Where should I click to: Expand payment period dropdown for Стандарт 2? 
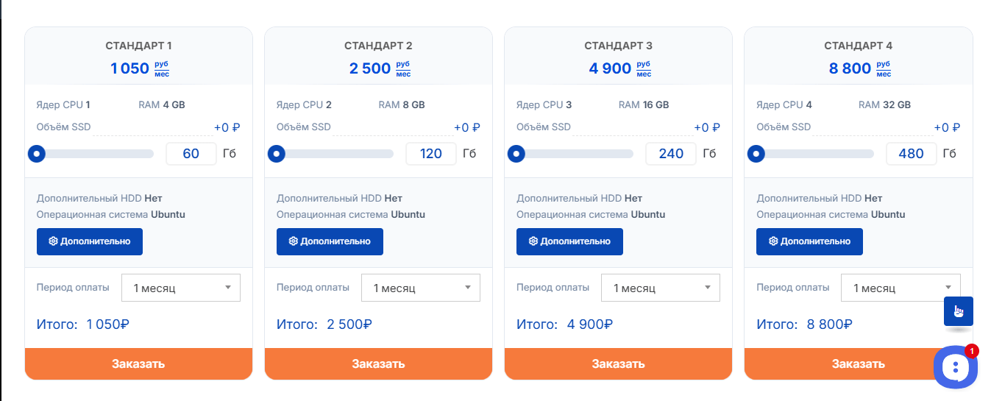(x=420, y=288)
